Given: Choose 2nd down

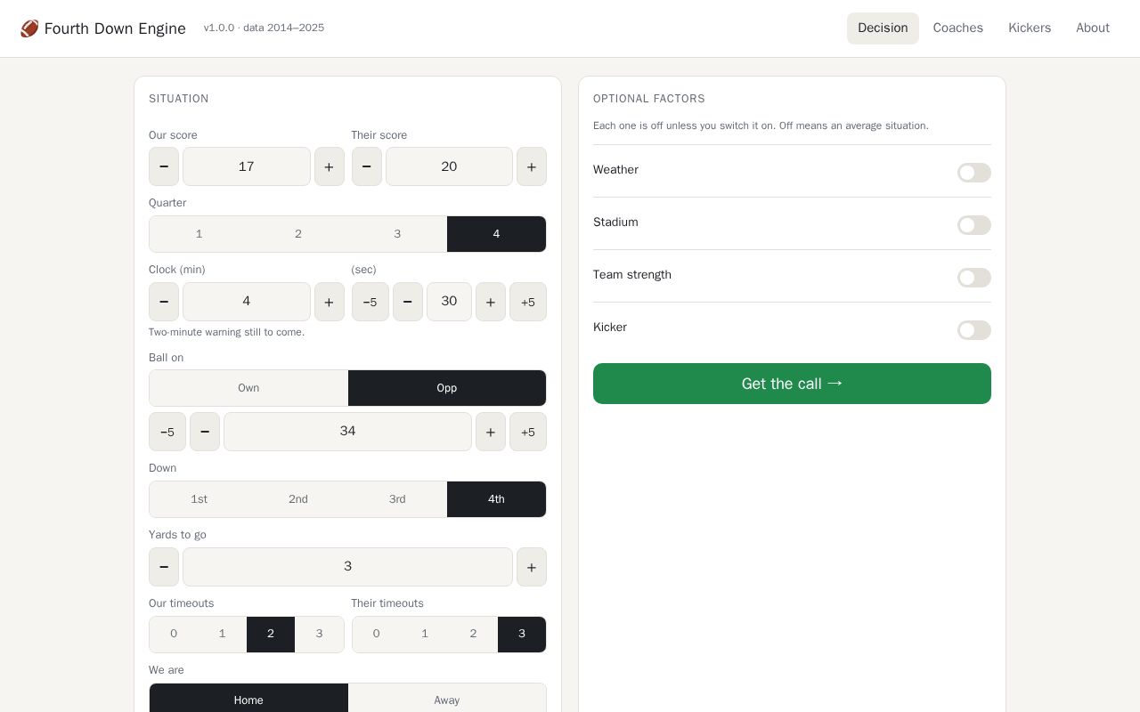Looking at the screenshot, I should 298,499.
